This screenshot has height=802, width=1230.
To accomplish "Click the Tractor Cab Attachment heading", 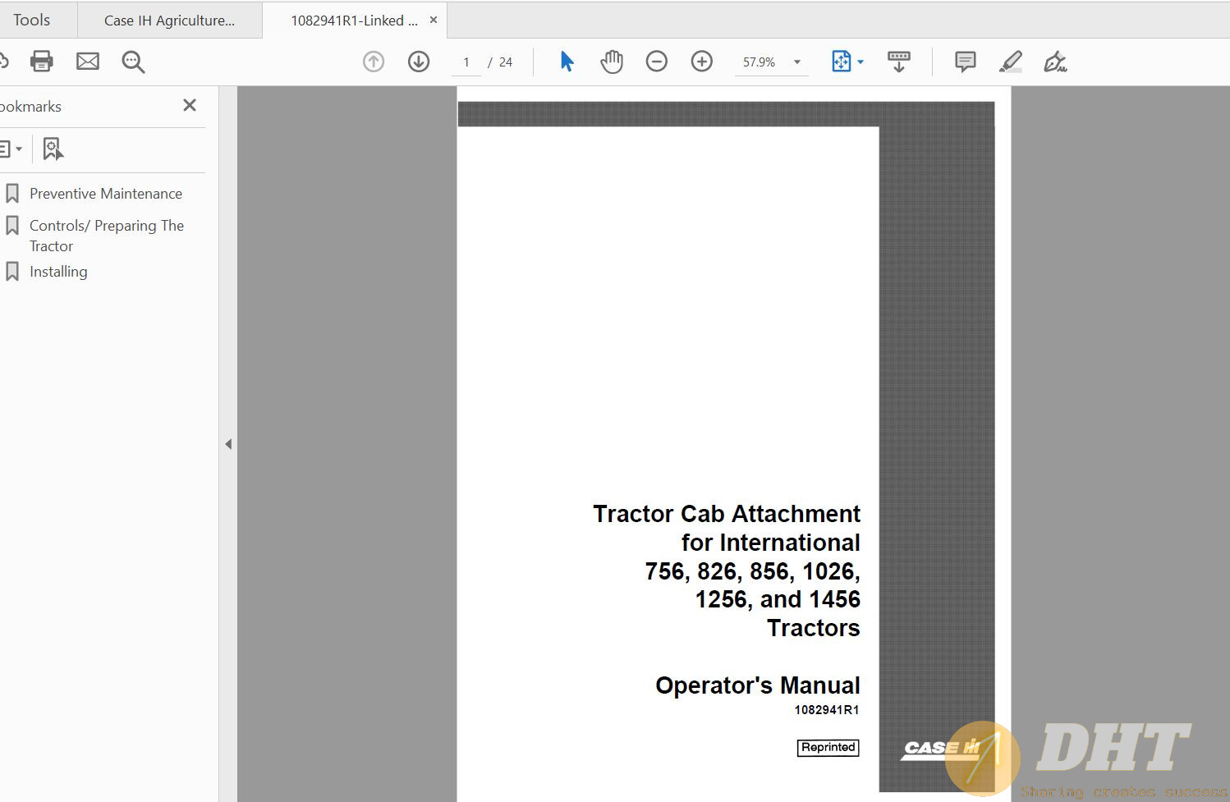I will (727, 514).
